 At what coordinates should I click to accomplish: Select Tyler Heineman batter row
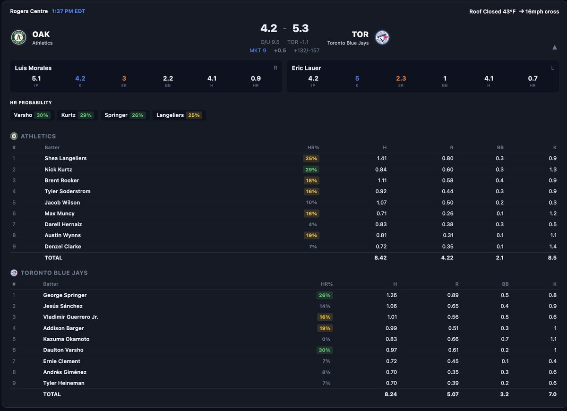point(283,383)
